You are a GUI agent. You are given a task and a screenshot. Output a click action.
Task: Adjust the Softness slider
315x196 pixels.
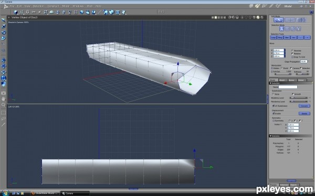[x=302, y=74]
